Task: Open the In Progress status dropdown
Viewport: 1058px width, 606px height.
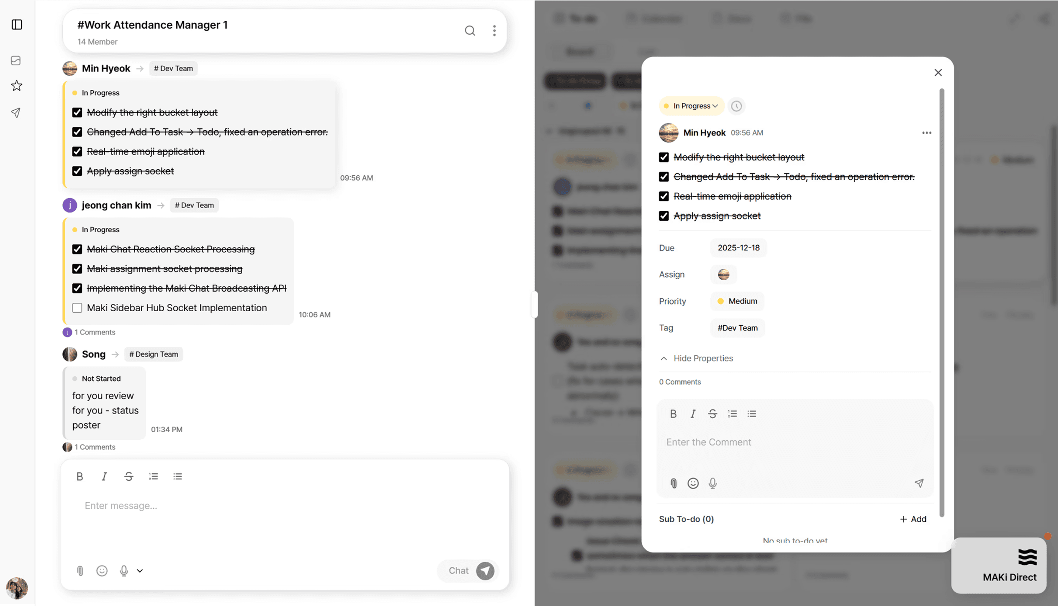Action: coord(692,106)
